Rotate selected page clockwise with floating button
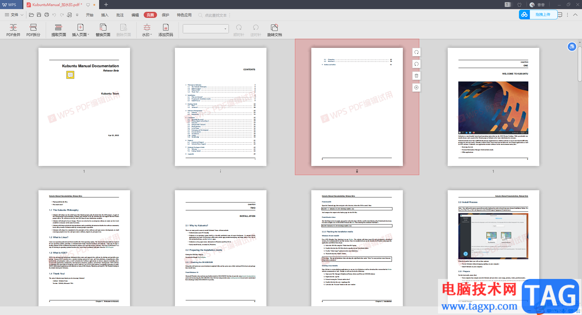Image resolution: width=582 pixels, height=315 pixels. [x=416, y=52]
